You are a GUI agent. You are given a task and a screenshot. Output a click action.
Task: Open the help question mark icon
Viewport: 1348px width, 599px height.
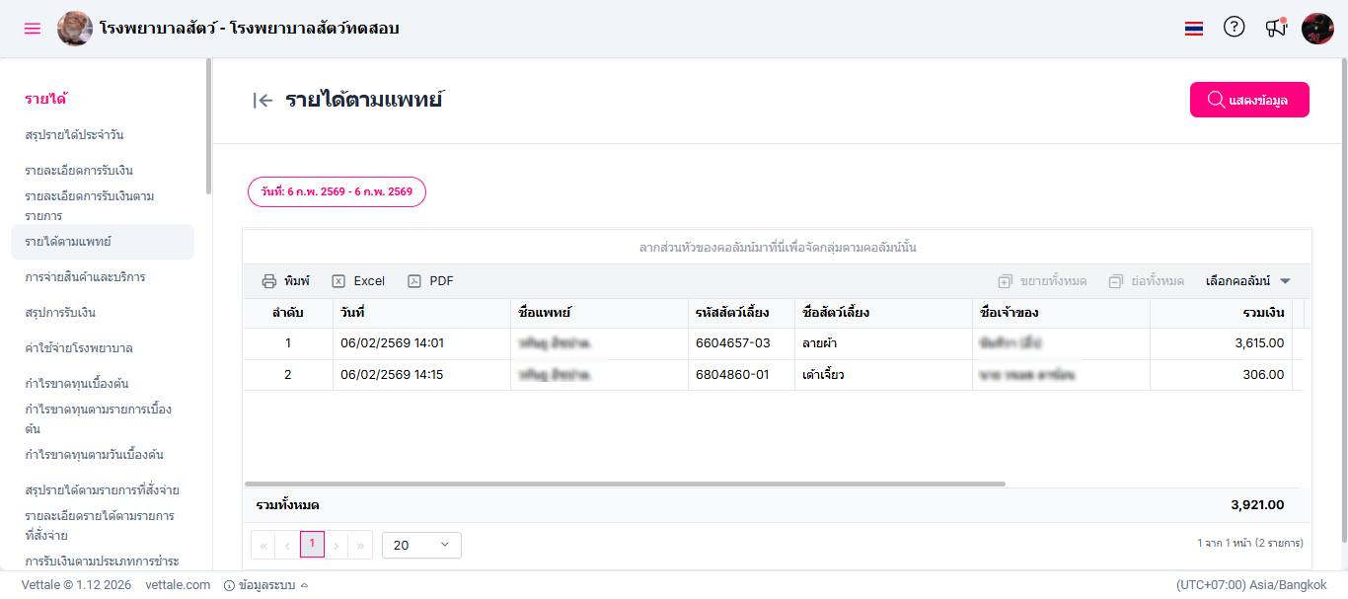[1235, 28]
